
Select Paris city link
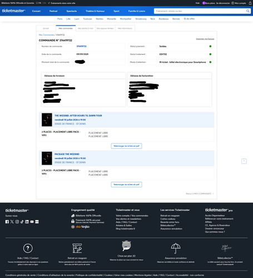pyautogui.click(x=60, y=19)
